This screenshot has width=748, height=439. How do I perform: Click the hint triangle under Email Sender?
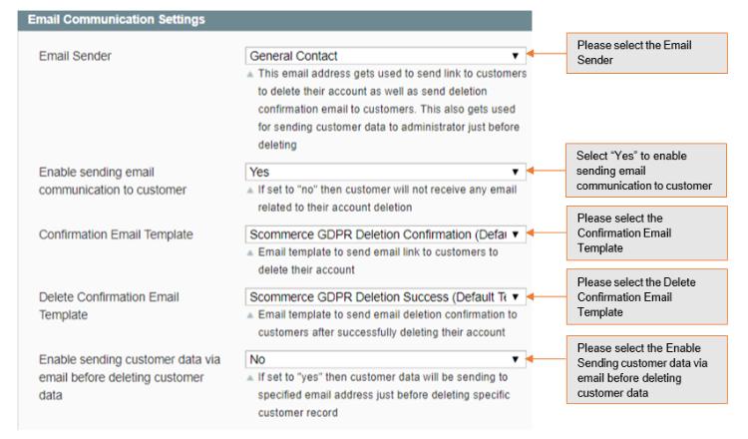[x=250, y=75]
